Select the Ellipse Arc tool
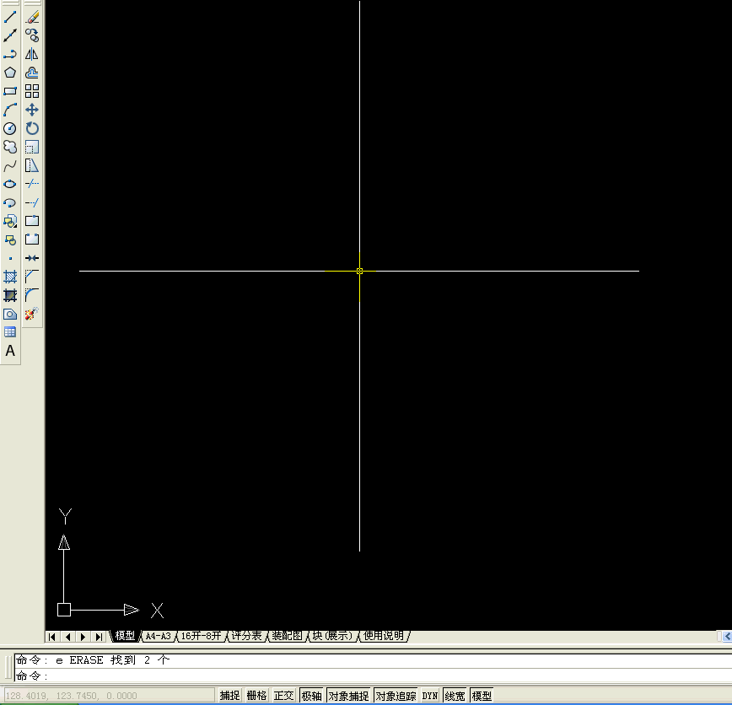 click(x=10, y=202)
